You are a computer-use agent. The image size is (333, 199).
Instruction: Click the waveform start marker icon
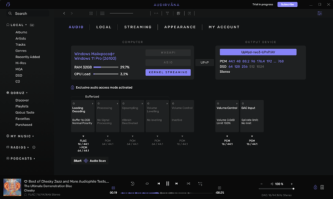coord(113,188)
